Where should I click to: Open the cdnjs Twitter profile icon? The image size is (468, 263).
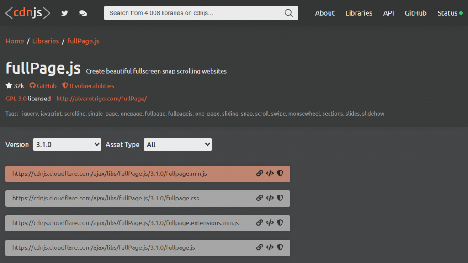(x=64, y=13)
